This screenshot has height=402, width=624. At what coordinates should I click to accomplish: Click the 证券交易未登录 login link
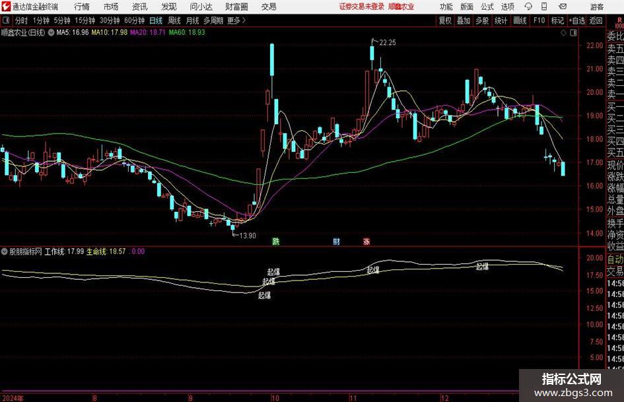pos(362,7)
